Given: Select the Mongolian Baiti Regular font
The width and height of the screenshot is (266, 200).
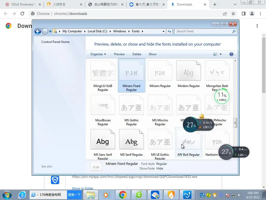Looking at the screenshot, I should point(217,76).
